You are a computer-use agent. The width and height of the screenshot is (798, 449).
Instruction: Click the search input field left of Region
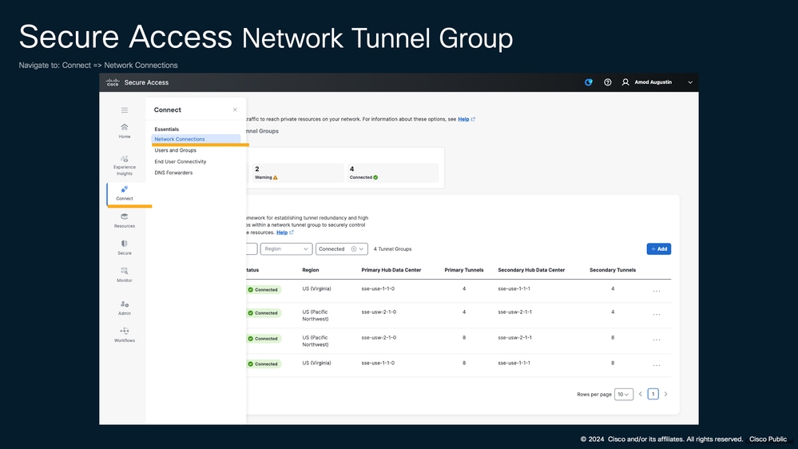point(252,249)
